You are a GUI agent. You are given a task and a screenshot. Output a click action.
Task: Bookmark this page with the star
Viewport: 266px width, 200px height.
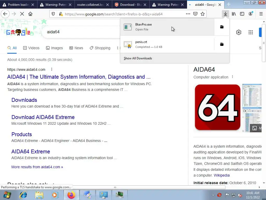pos(203,14)
